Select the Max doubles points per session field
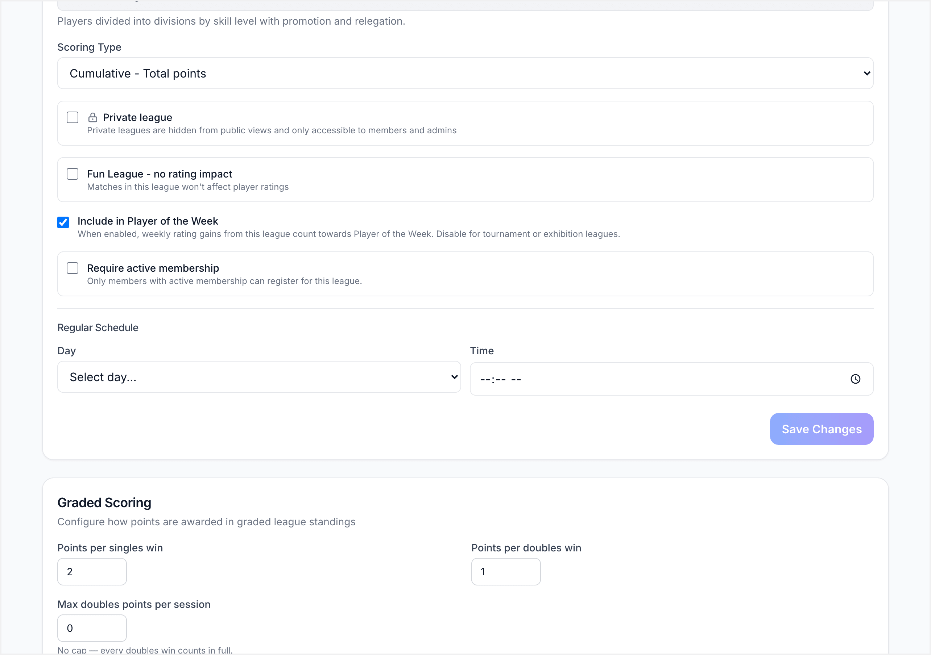Viewport: 931px width, 655px height. tap(92, 628)
